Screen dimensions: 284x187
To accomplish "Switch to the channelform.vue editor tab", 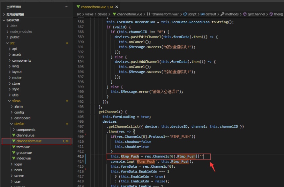I will click(x=94, y=7).
